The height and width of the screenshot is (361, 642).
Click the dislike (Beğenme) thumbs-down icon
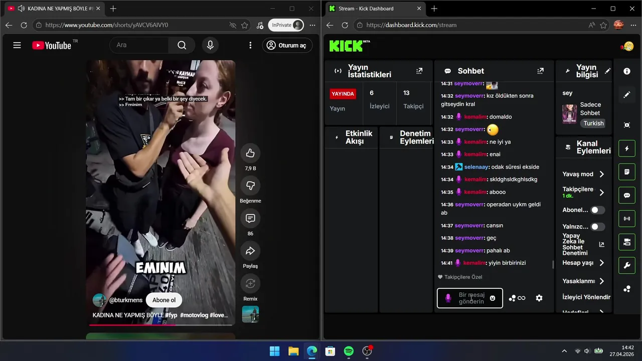click(250, 186)
